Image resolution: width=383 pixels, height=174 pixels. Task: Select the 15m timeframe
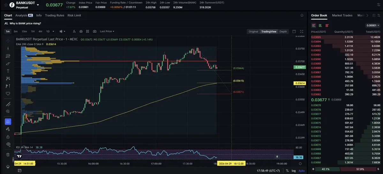[24, 31]
